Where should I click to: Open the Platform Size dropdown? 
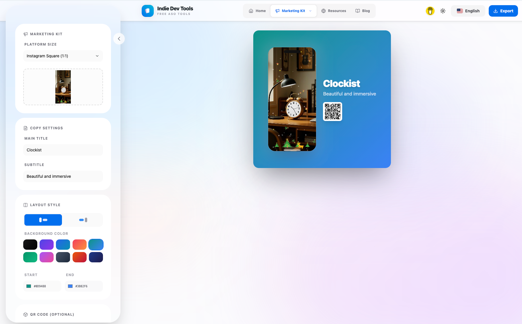[x=63, y=56]
